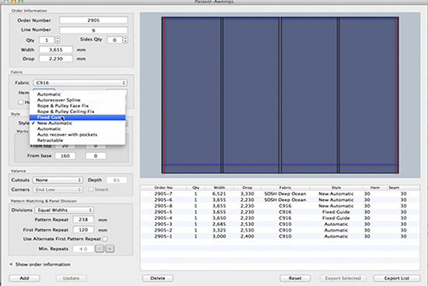Select order row 2905-7 in table

pos(280,193)
